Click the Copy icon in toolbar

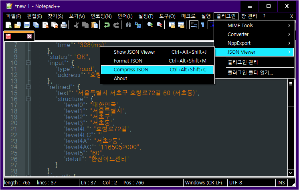tap(85, 25)
